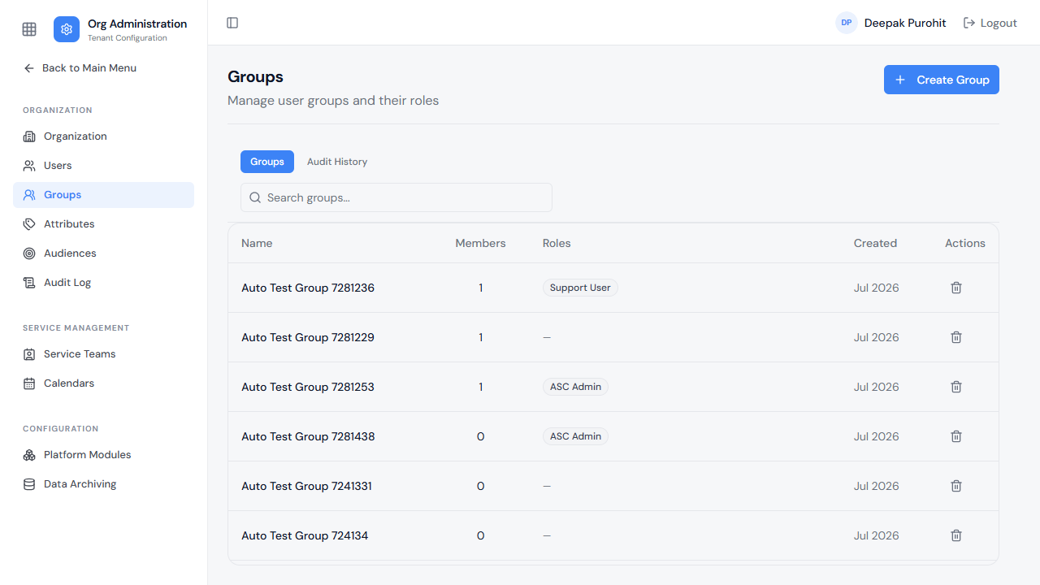Focus the Search groups field
This screenshot has height=585, width=1040.
[x=396, y=197]
